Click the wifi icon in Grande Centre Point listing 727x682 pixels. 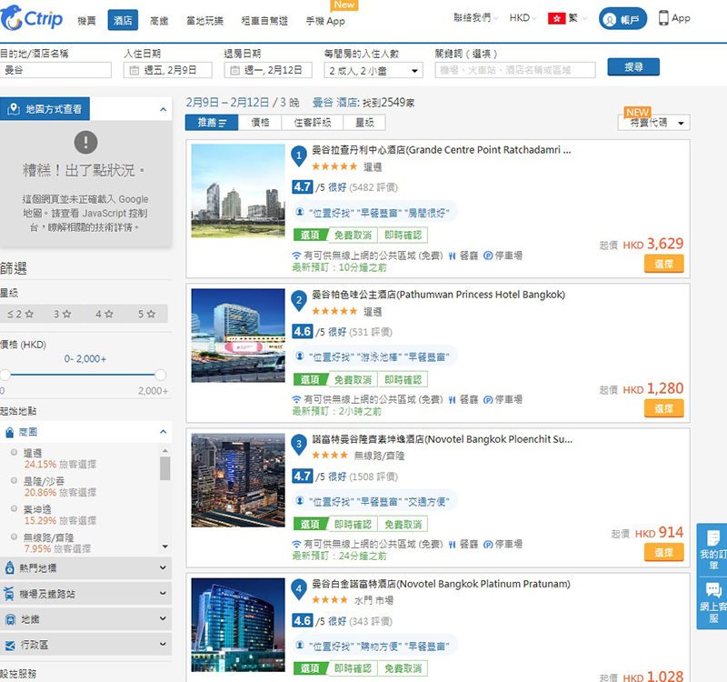click(297, 256)
